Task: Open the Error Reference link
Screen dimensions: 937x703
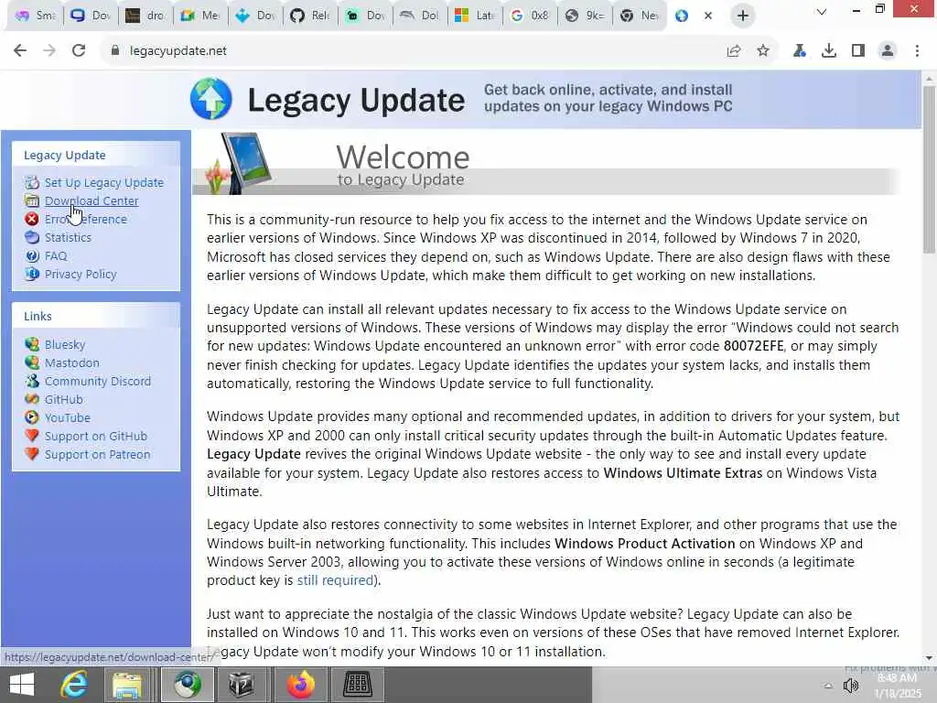Action: pyautogui.click(x=85, y=219)
